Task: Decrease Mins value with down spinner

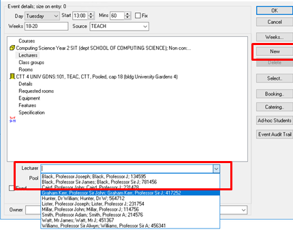Action: 127,18
